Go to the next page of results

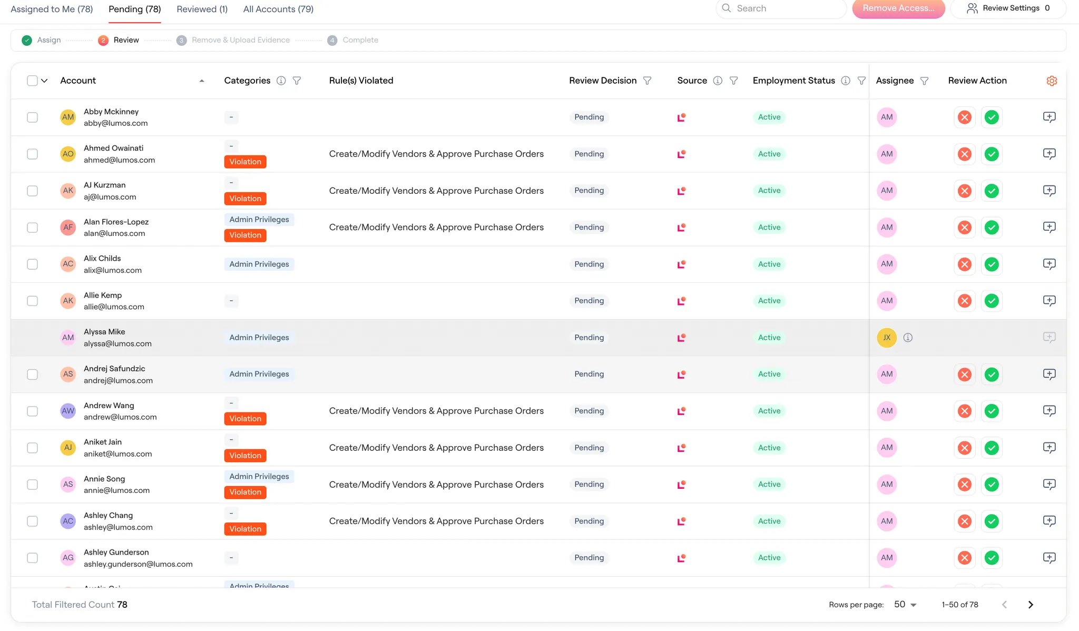(x=1031, y=605)
